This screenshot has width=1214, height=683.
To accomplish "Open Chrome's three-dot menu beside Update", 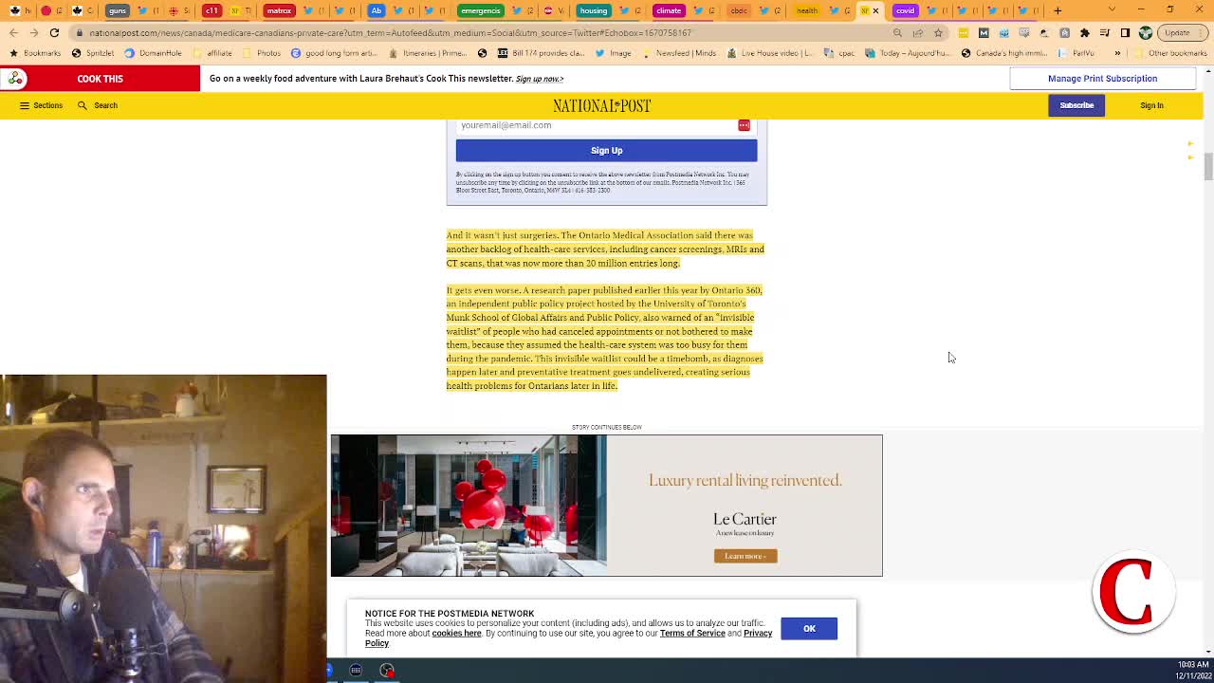I will click(1203, 32).
